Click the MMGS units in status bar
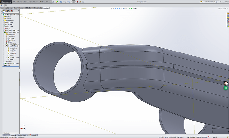Image resolution: width=229 pixels, height=138 pixels. click(x=215, y=137)
